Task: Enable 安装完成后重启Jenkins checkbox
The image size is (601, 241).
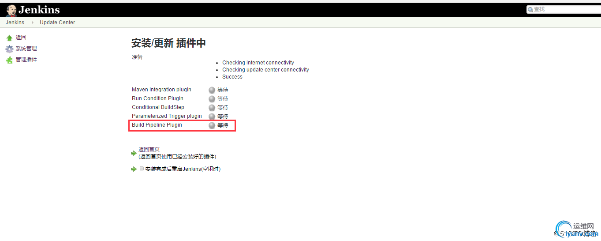Action: point(142,169)
